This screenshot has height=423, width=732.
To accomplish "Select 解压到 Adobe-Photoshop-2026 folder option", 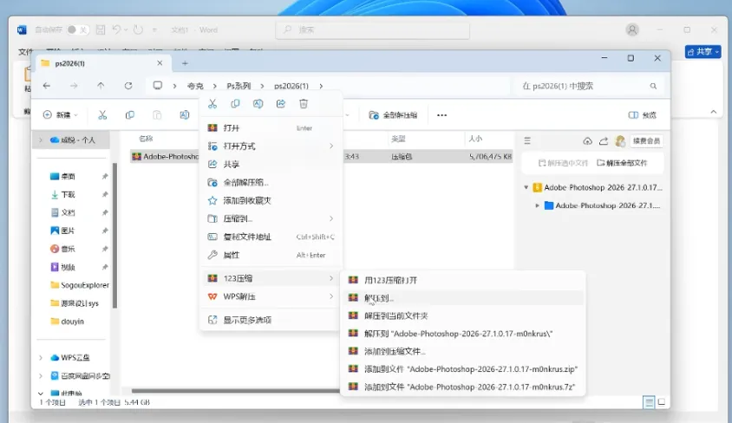I will pos(463,334).
